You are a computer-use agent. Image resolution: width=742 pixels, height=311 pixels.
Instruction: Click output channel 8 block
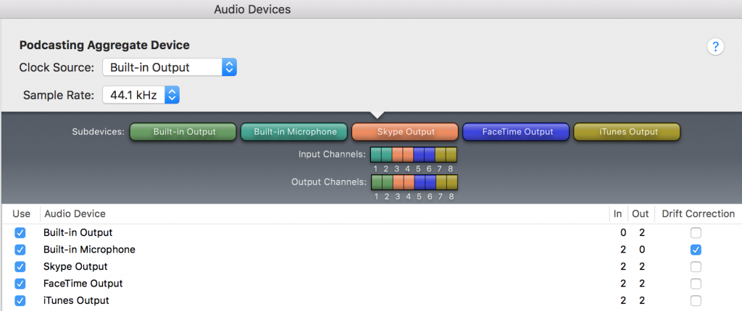pyautogui.click(x=452, y=182)
